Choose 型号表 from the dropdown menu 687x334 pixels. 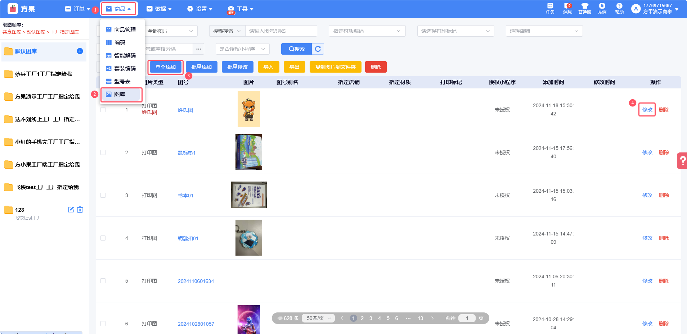click(x=122, y=81)
